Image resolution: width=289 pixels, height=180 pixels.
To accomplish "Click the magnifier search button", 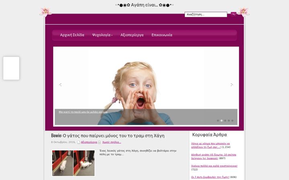I will tap(233, 14).
